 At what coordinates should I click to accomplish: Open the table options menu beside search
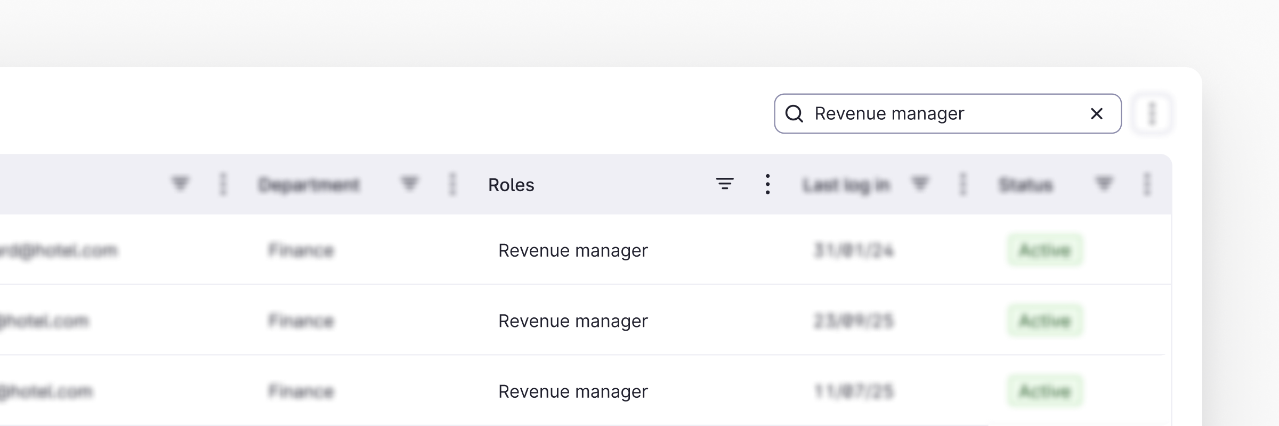[1152, 113]
